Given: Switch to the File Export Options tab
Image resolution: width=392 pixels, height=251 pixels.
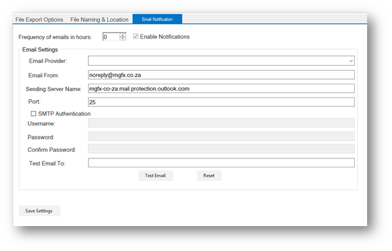Looking at the screenshot, I should 39,20.
